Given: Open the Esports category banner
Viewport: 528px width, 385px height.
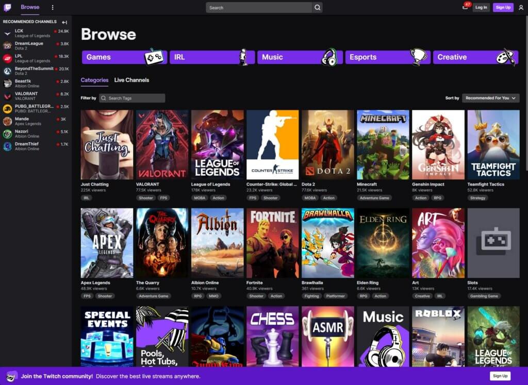Looking at the screenshot, I should [x=388, y=57].
